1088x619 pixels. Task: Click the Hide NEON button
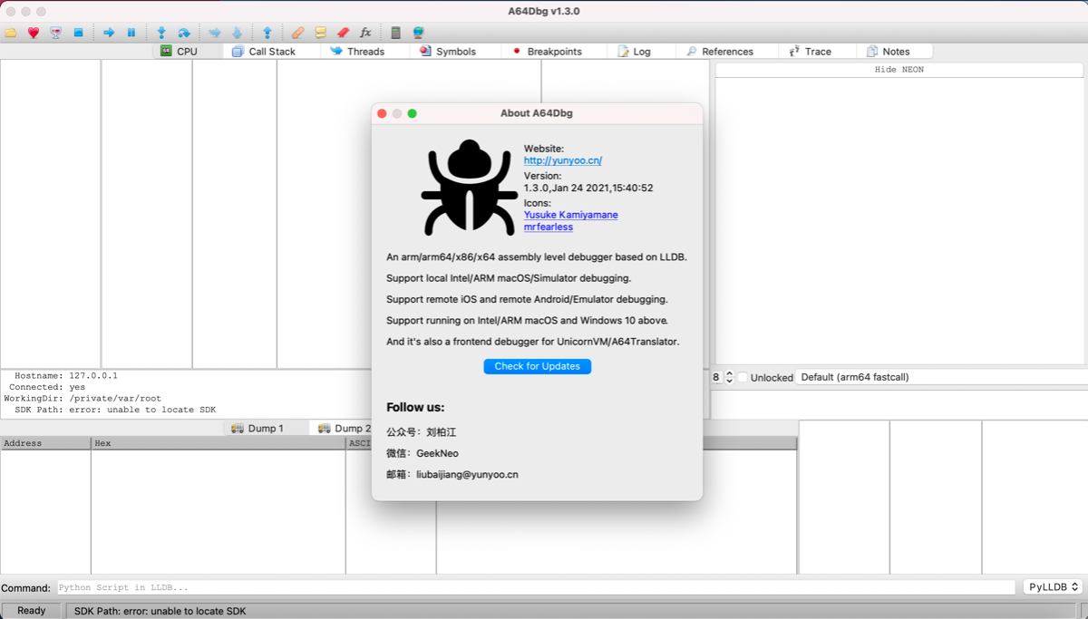click(899, 70)
